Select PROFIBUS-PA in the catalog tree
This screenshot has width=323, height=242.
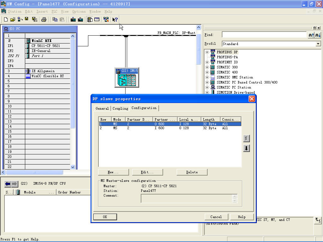pos(227,57)
